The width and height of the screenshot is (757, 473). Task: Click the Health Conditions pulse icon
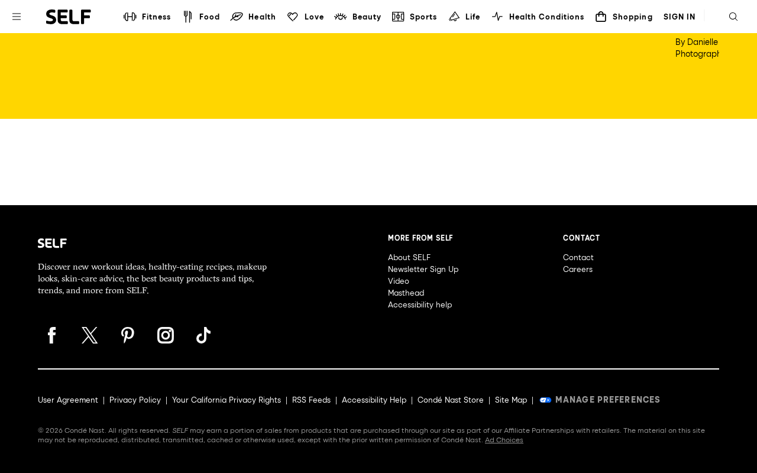(x=497, y=17)
